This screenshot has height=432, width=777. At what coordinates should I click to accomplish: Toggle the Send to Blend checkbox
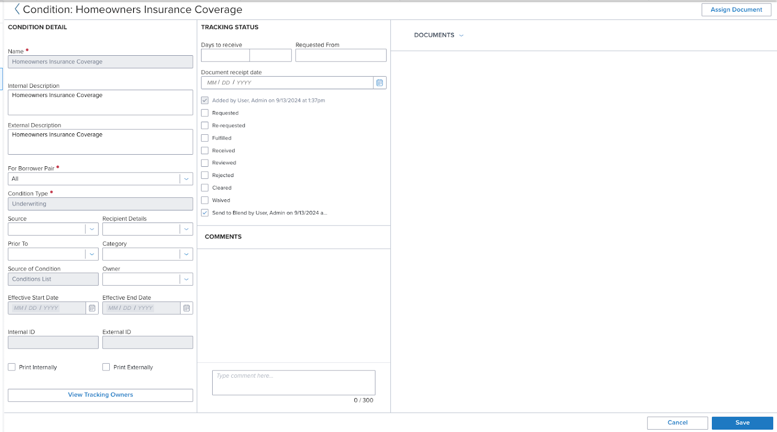click(205, 213)
